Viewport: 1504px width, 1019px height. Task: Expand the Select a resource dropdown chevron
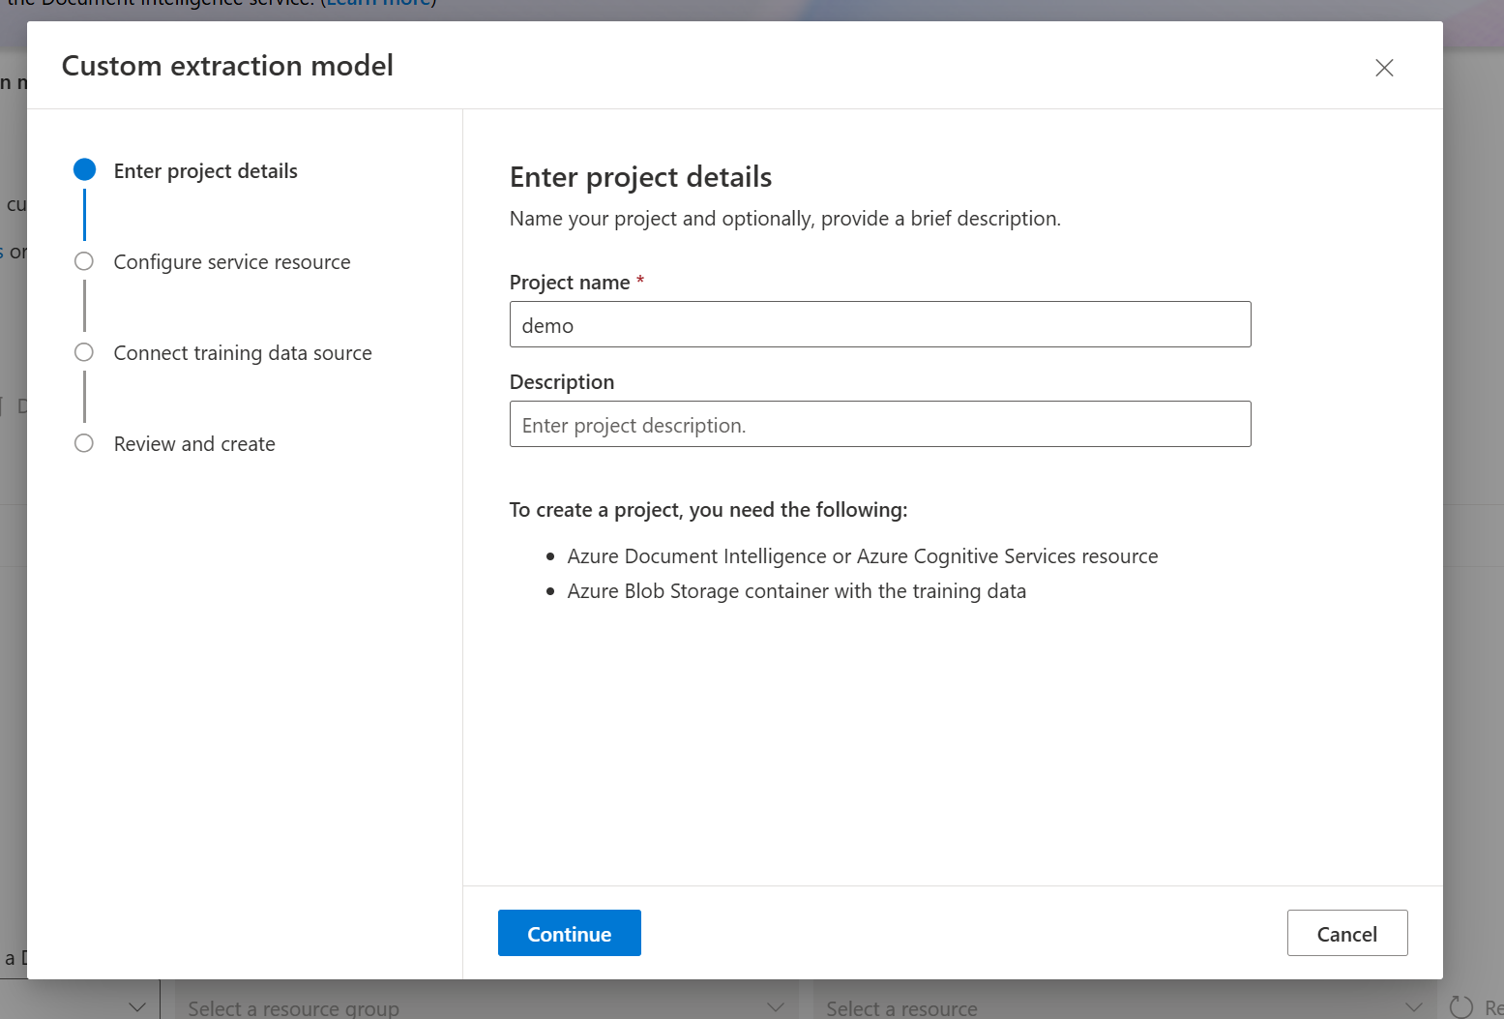click(1413, 1007)
